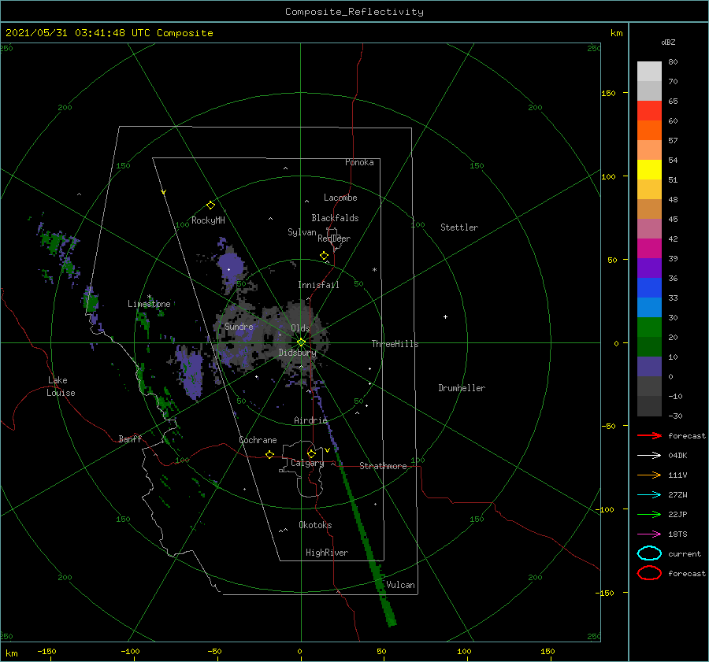Select the Calgary city label
709x662 pixels.
pos(307,463)
